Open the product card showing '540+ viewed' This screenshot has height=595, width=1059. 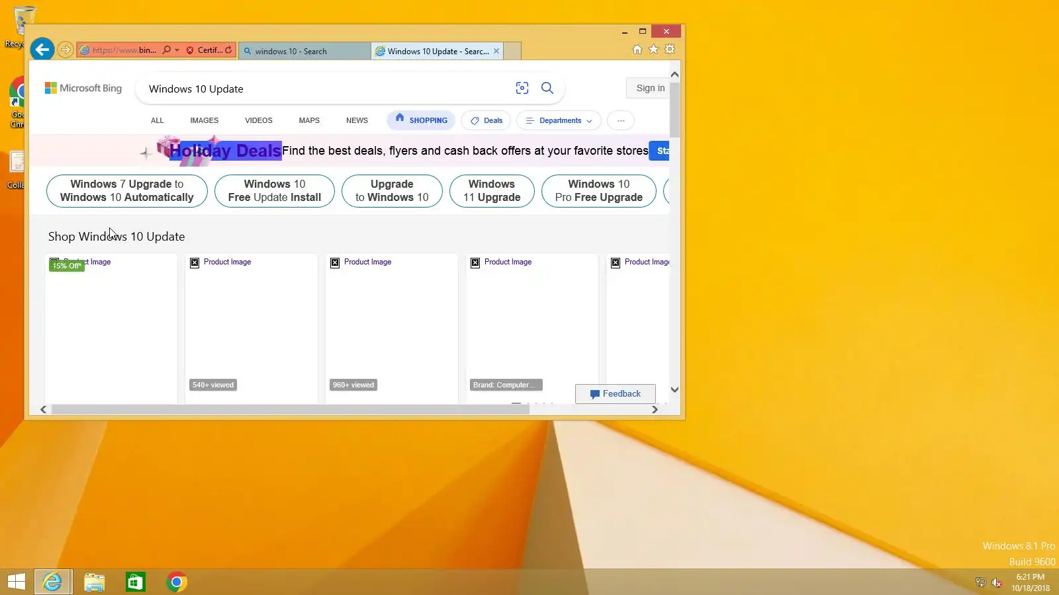[252, 329]
